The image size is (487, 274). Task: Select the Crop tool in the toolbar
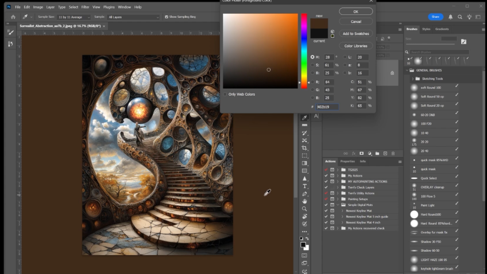[x=304, y=148]
